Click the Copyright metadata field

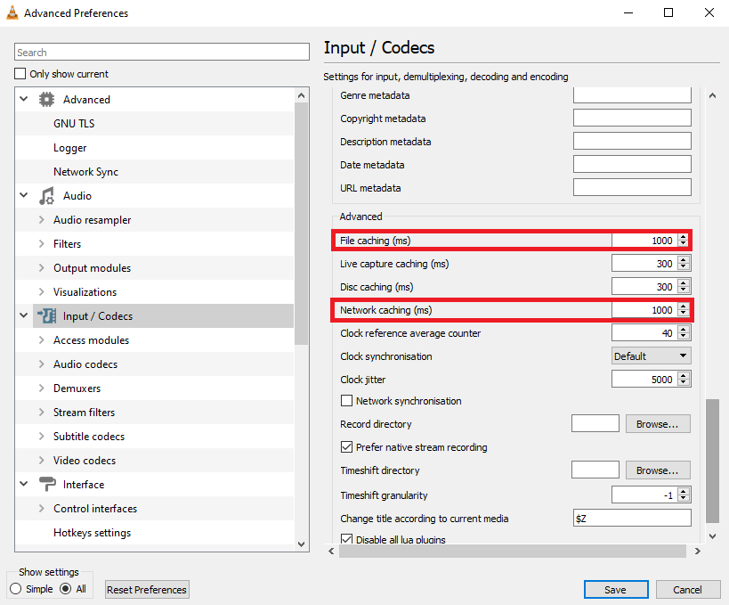(x=632, y=118)
